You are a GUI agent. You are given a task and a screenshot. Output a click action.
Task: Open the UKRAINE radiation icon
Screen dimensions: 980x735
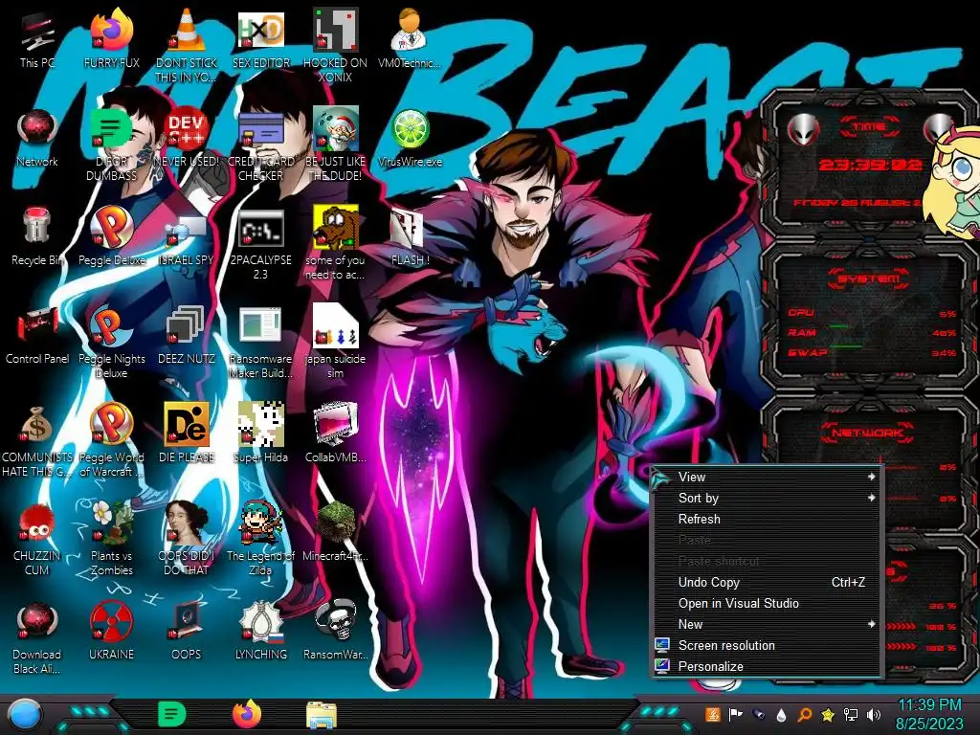click(x=112, y=632)
